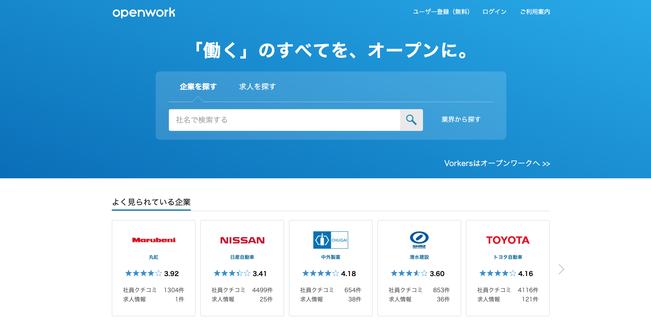Click トヨタ自動車's rating score 4.16
The width and height of the screenshot is (651, 322).
[x=526, y=274]
